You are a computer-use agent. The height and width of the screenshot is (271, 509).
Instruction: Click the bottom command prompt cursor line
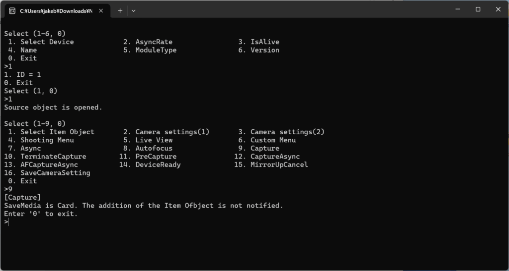click(x=7, y=222)
